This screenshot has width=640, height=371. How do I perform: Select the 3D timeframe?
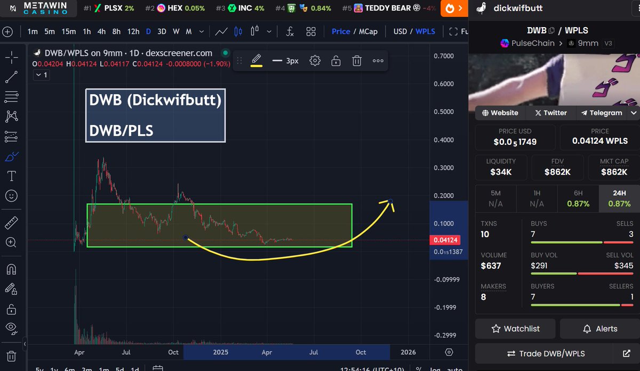coord(162,31)
